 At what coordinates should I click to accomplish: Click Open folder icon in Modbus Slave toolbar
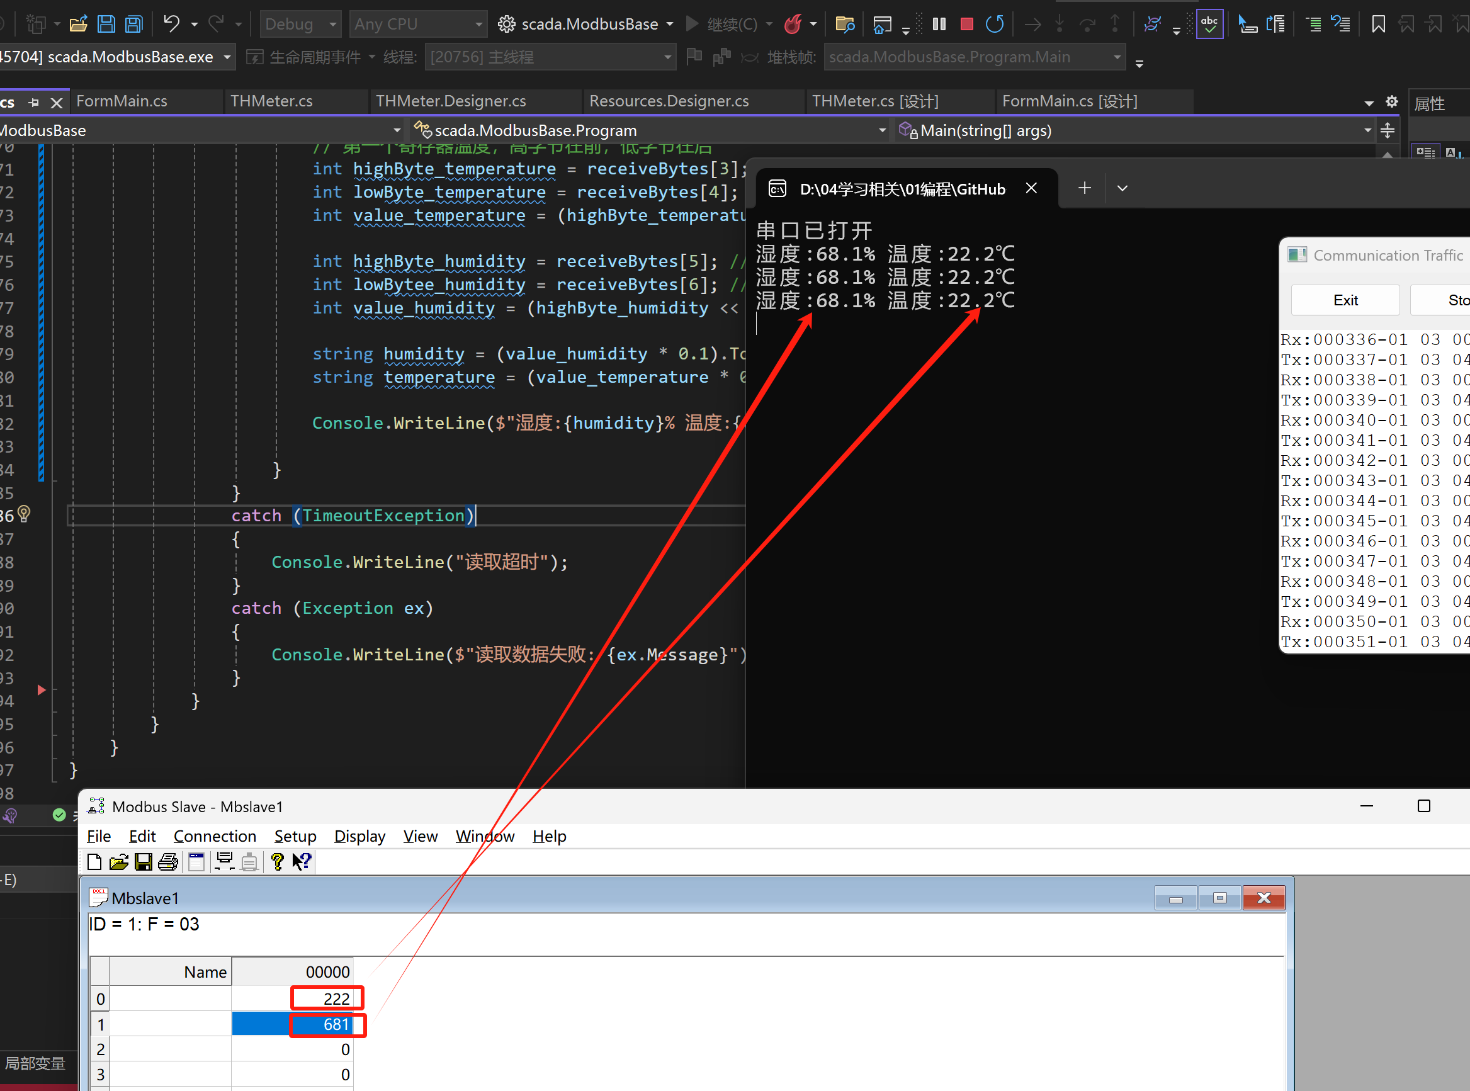(119, 861)
